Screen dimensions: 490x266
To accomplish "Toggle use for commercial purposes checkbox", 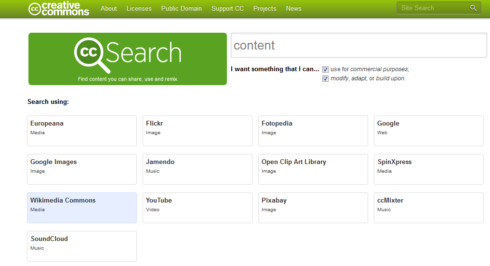I will coord(325,70).
